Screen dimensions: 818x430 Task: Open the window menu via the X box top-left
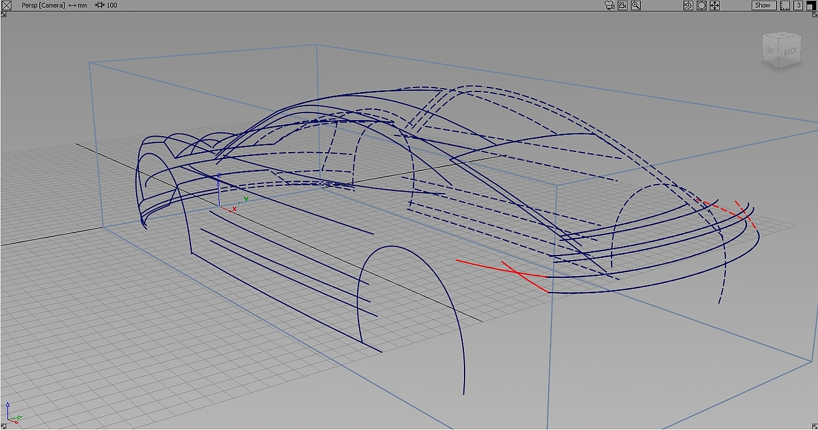click(6, 5)
